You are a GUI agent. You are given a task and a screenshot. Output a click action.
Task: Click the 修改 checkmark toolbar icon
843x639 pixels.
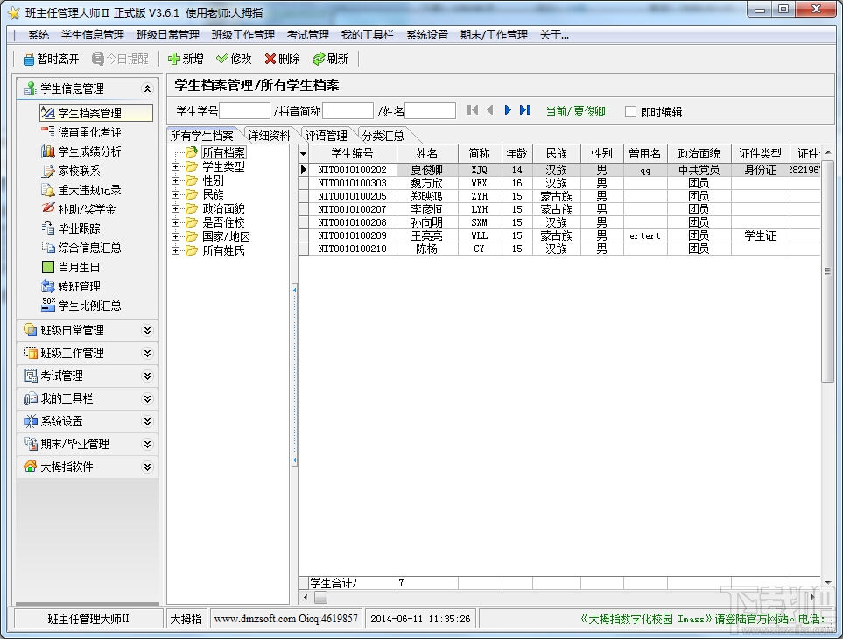click(222, 59)
